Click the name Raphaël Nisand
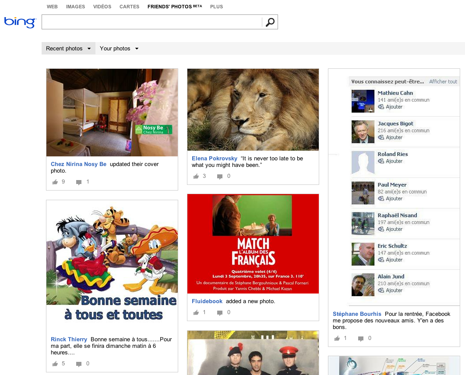465x375 pixels. pyautogui.click(x=398, y=215)
